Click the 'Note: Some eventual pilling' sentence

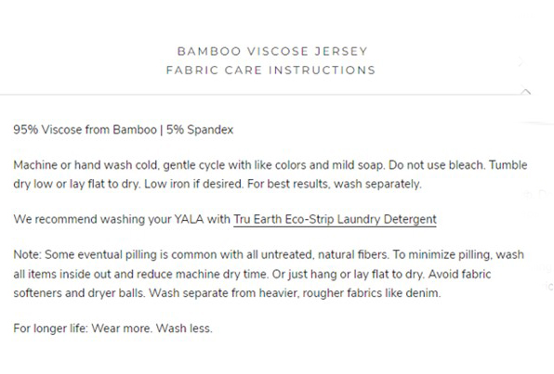coord(201,254)
